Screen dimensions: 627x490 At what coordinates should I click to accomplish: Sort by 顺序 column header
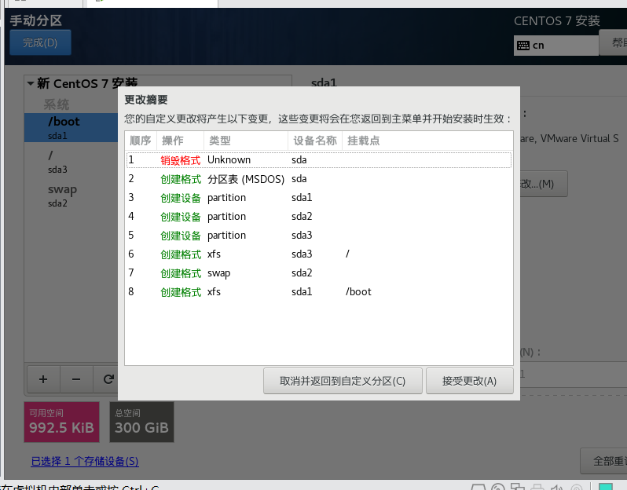[141, 141]
